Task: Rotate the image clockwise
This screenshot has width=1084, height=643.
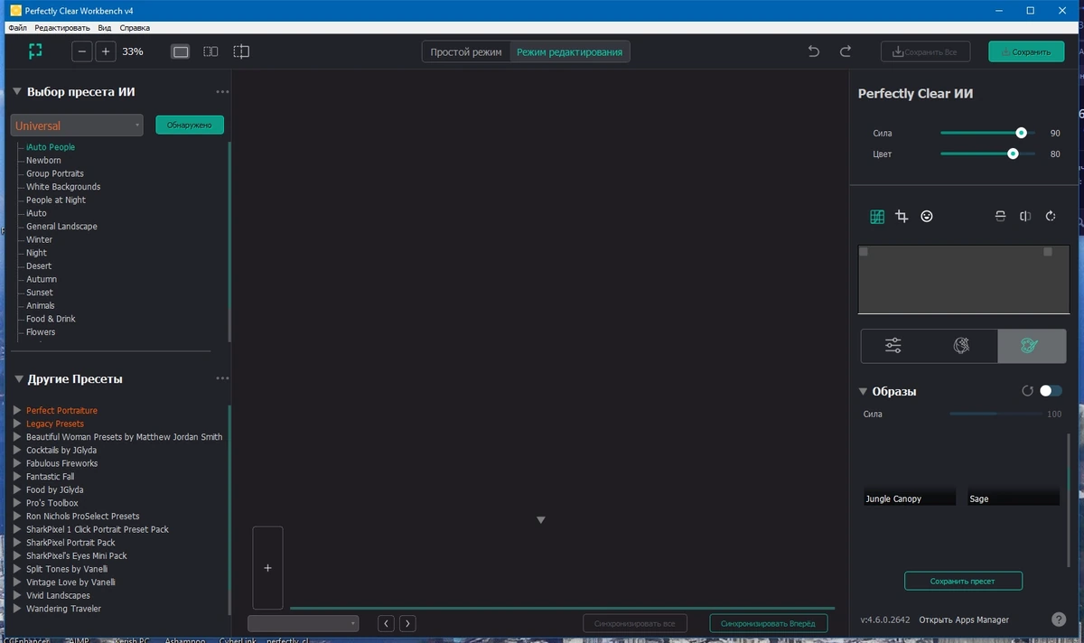Action: (1051, 216)
